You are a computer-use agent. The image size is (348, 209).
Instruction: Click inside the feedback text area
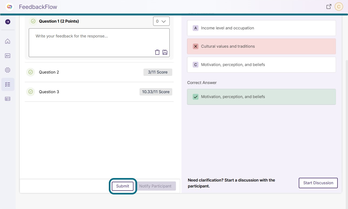coord(99,43)
